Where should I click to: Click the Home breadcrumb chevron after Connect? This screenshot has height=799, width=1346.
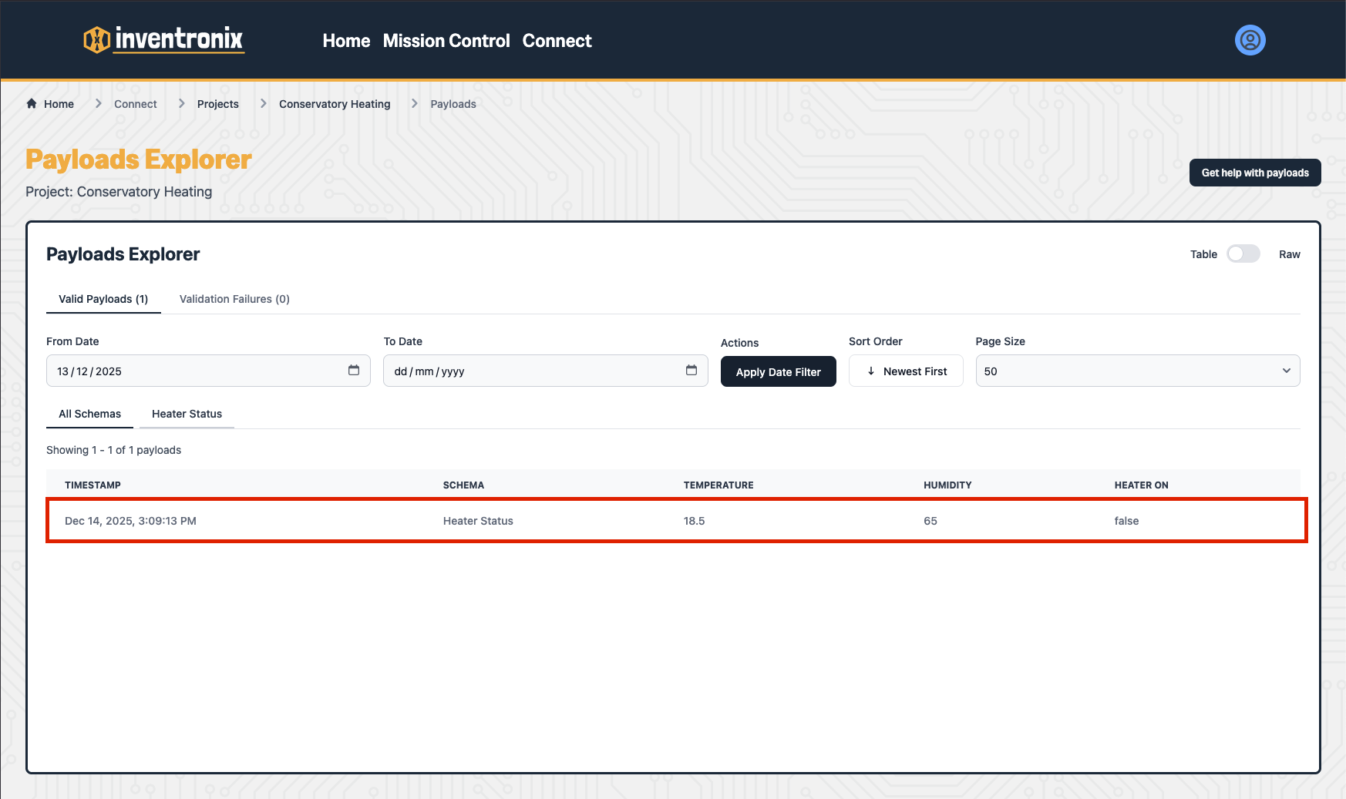click(x=181, y=102)
